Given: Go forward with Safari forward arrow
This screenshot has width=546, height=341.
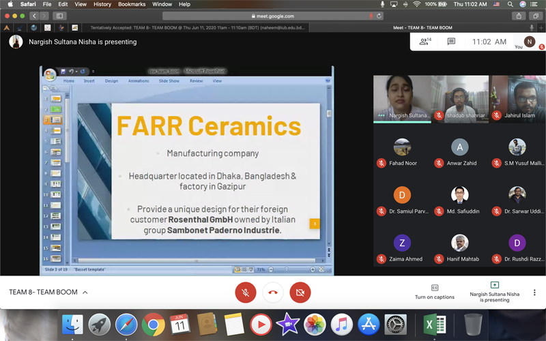Looking at the screenshot, I should tap(44, 16).
